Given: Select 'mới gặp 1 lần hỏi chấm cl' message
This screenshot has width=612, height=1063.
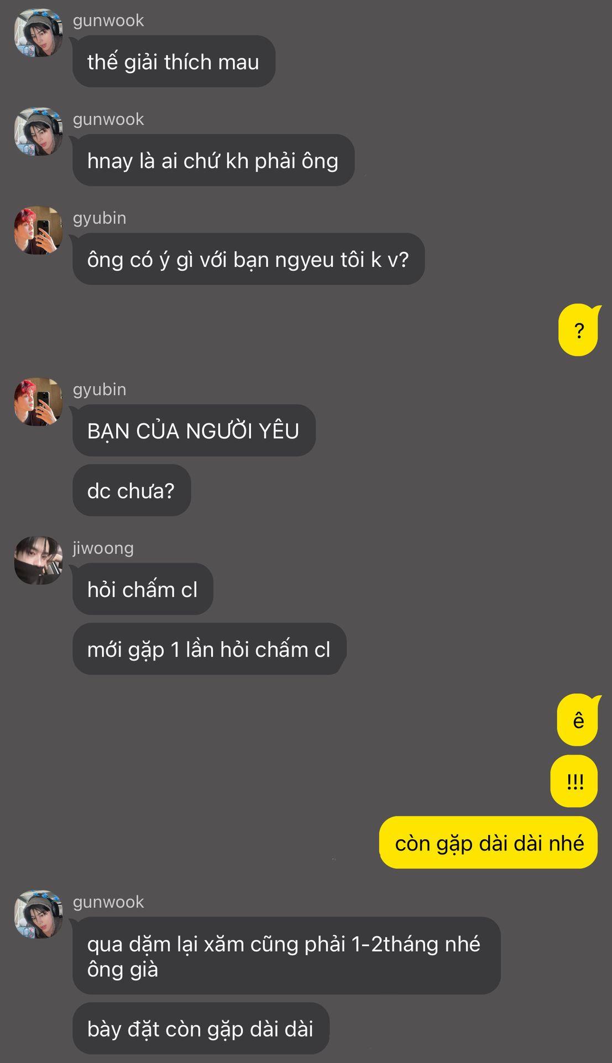Looking at the screenshot, I should click(209, 649).
